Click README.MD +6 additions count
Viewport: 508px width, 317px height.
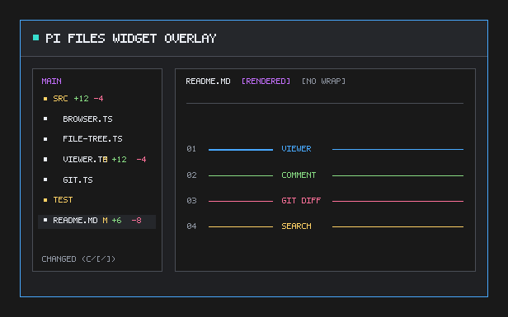coord(116,221)
